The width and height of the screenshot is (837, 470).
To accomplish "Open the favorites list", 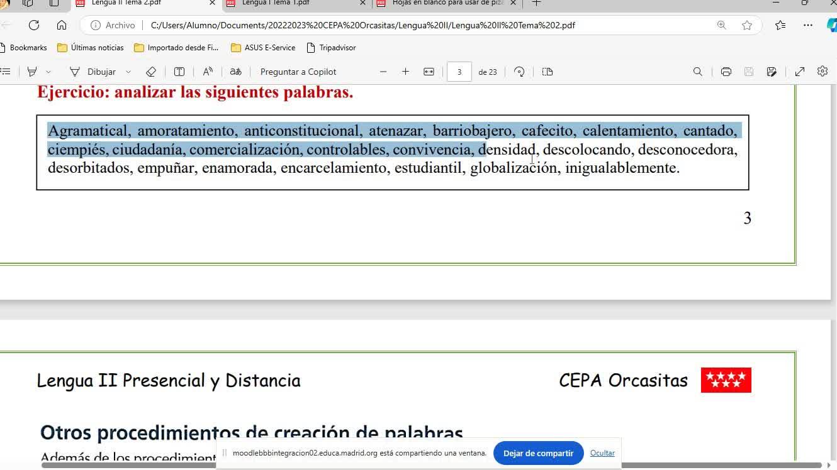I will 780,25.
